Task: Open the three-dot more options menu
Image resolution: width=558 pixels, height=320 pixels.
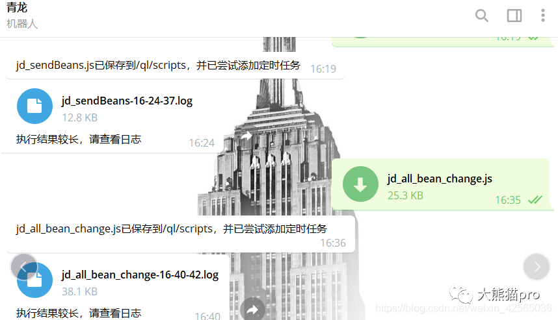Action: click(542, 16)
